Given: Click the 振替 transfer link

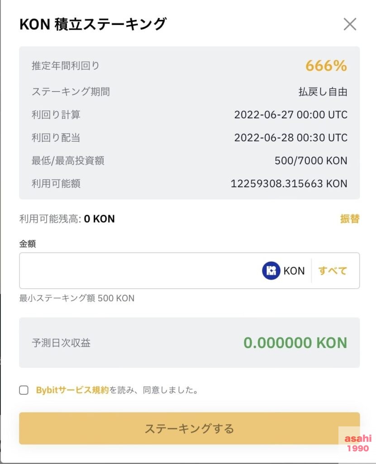Looking at the screenshot, I should tap(350, 219).
